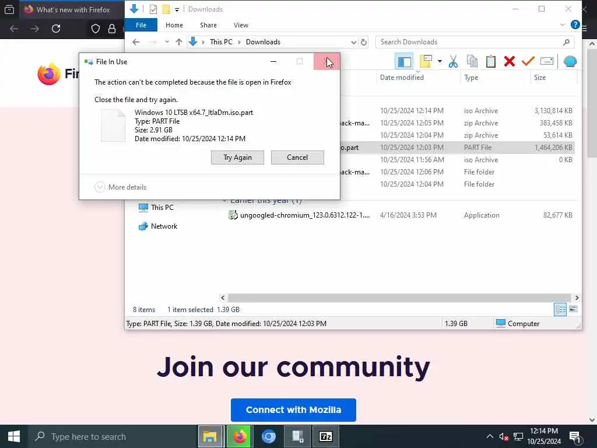This screenshot has height=448, width=597.
Task: Click Cancel in File In Use dialog
Action: [297, 157]
